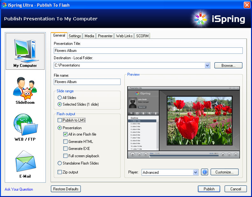Click the Browse... button

coord(228,66)
